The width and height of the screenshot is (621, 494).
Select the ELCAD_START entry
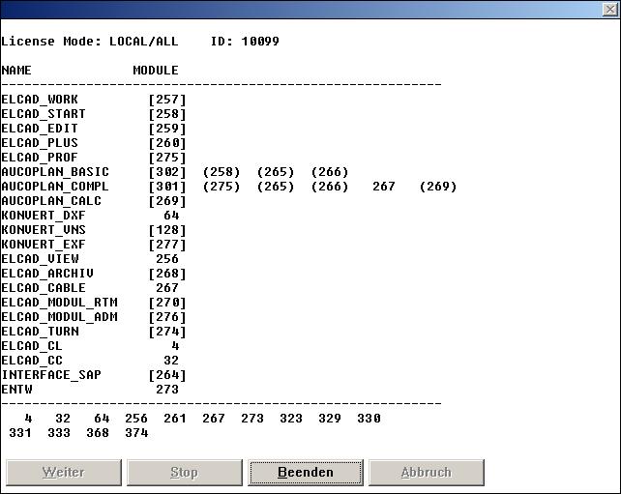44,114
